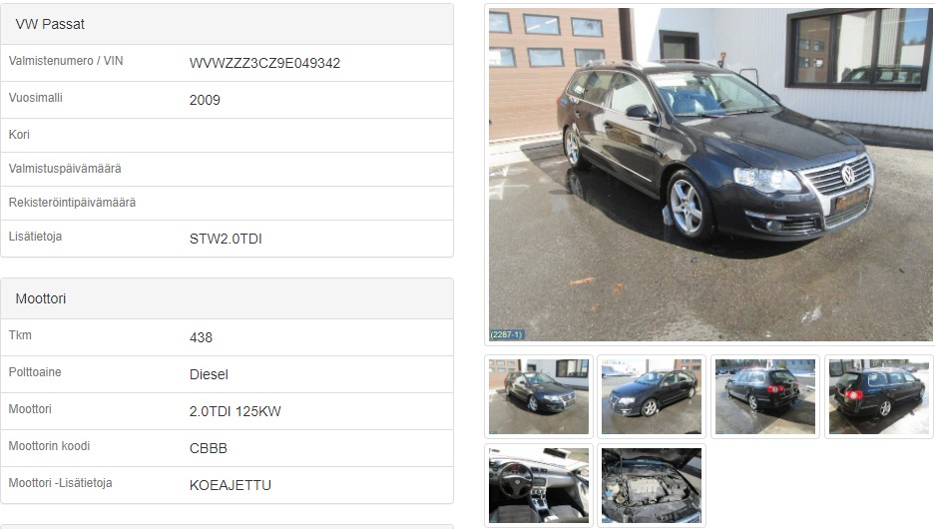Click the Rekisteröintipäivämäärä row

(227, 204)
